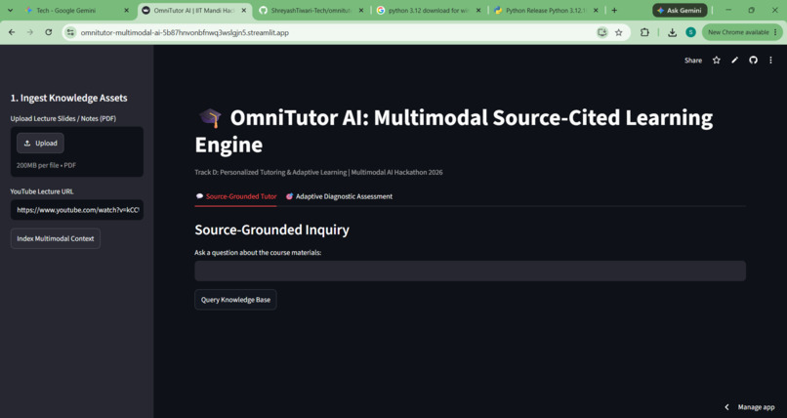787x418 pixels.
Task: Favorite the app with Streamlit star icon
Action: coord(717,61)
